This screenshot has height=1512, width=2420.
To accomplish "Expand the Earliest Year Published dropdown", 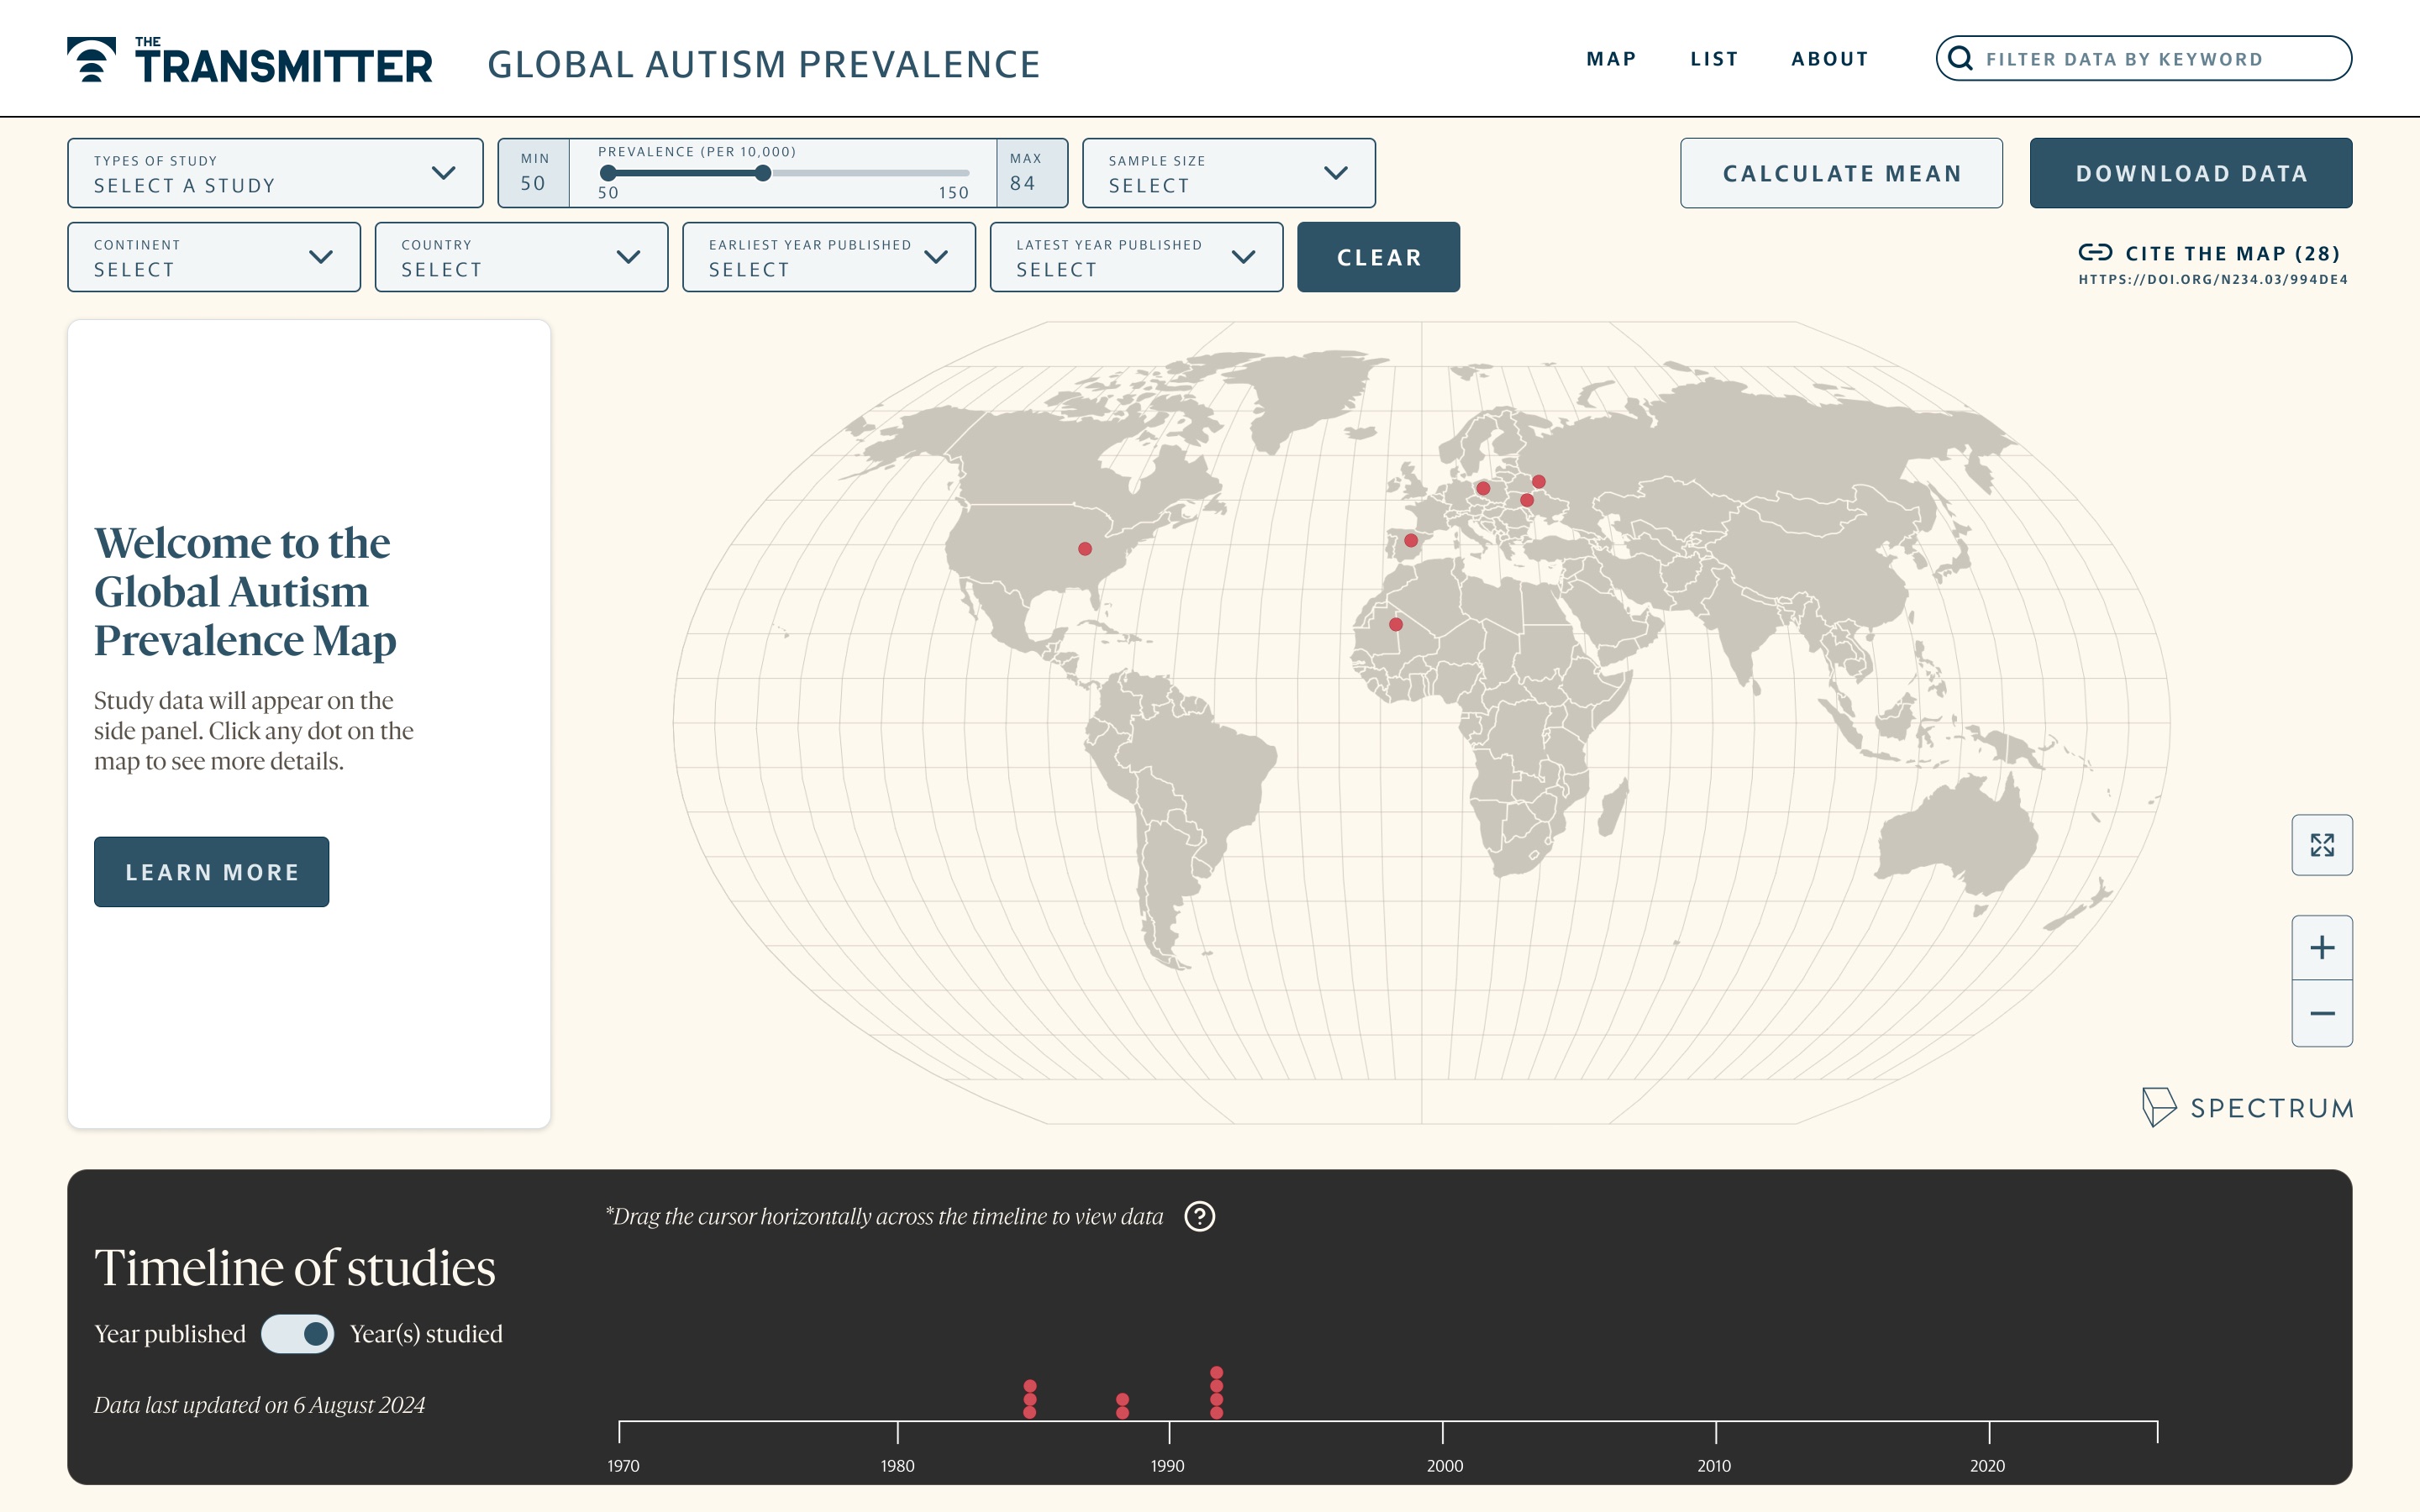I will click(828, 257).
